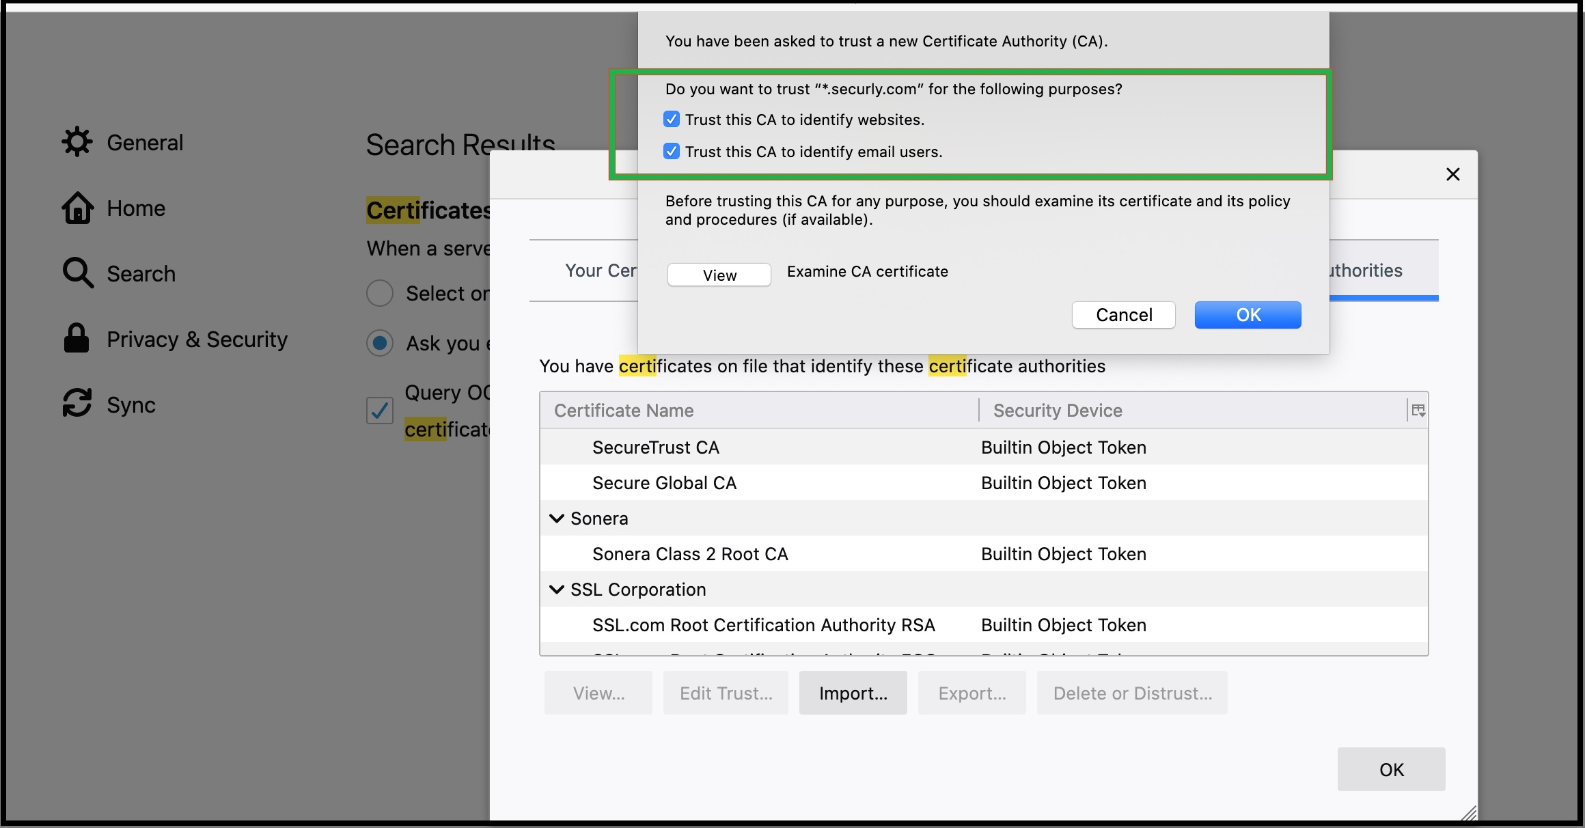The width and height of the screenshot is (1585, 828).
Task: Click the Export... button
Action: pyautogui.click(x=972, y=693)
